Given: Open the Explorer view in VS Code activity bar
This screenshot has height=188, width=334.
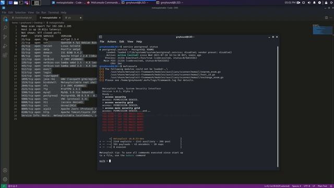Looking at the screenshot, I should pyautogui.click(x=5, y=19).
